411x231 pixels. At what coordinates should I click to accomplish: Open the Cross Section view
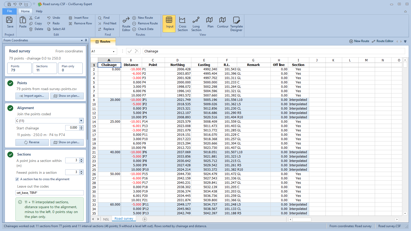click(x=183, y=24)
